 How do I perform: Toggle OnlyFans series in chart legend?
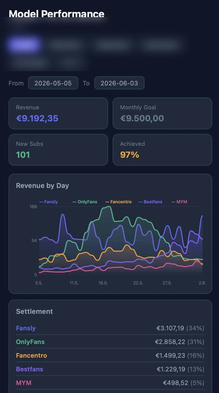tap(85, 202)
